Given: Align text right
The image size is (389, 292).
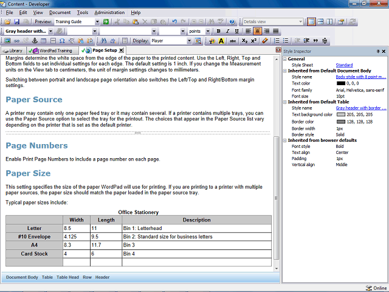Looking at the screenshot, I should tap(266, 31).
